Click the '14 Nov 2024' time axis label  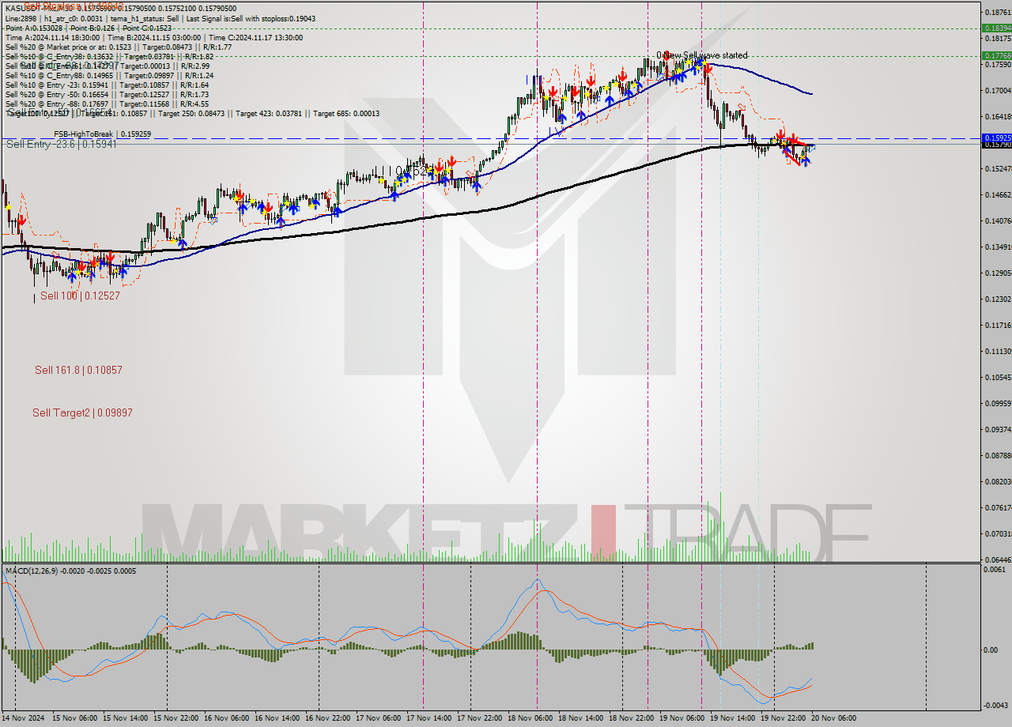click(24, 718)
